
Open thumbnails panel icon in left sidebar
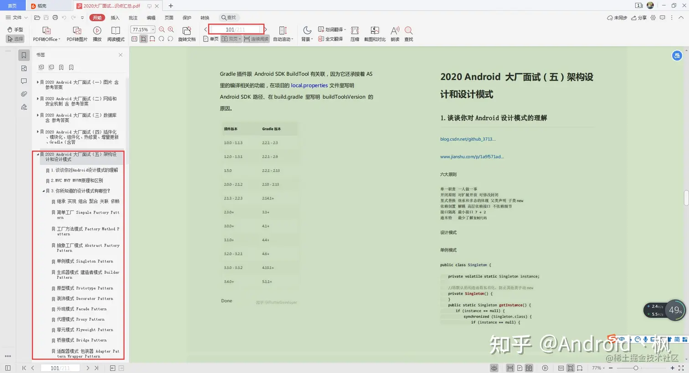coord(24,68)
